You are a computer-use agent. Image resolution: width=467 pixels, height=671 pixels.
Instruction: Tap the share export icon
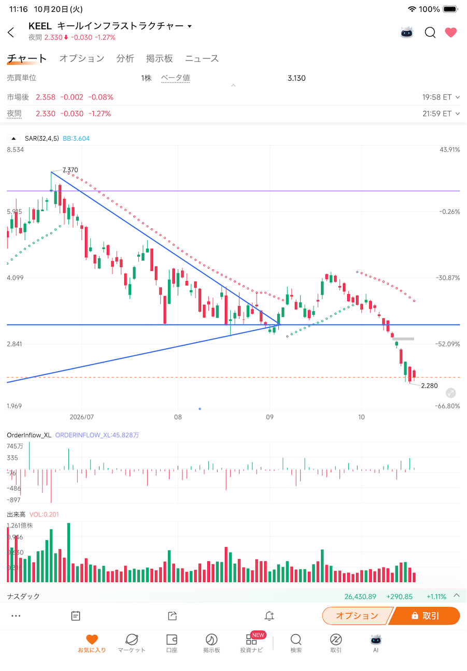173,616
